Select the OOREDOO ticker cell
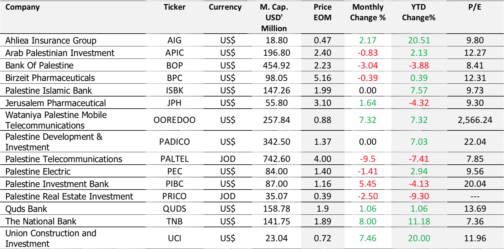 pos(174,120)
